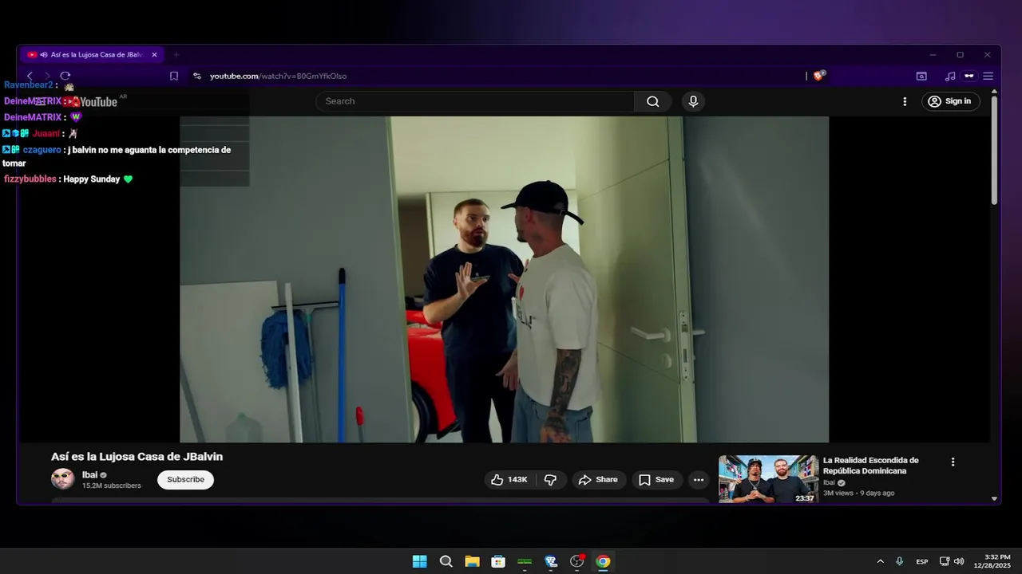Open Google Chrome from the taskbar

pos(603,561)
